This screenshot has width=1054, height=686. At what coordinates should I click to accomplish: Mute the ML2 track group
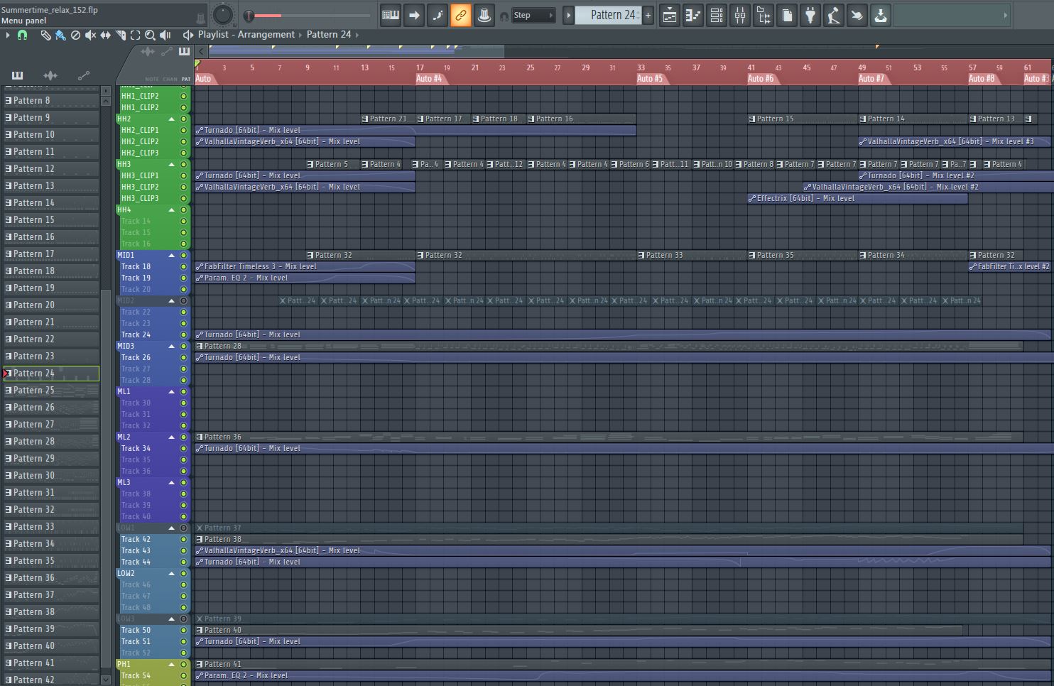(x=183, y=437)
